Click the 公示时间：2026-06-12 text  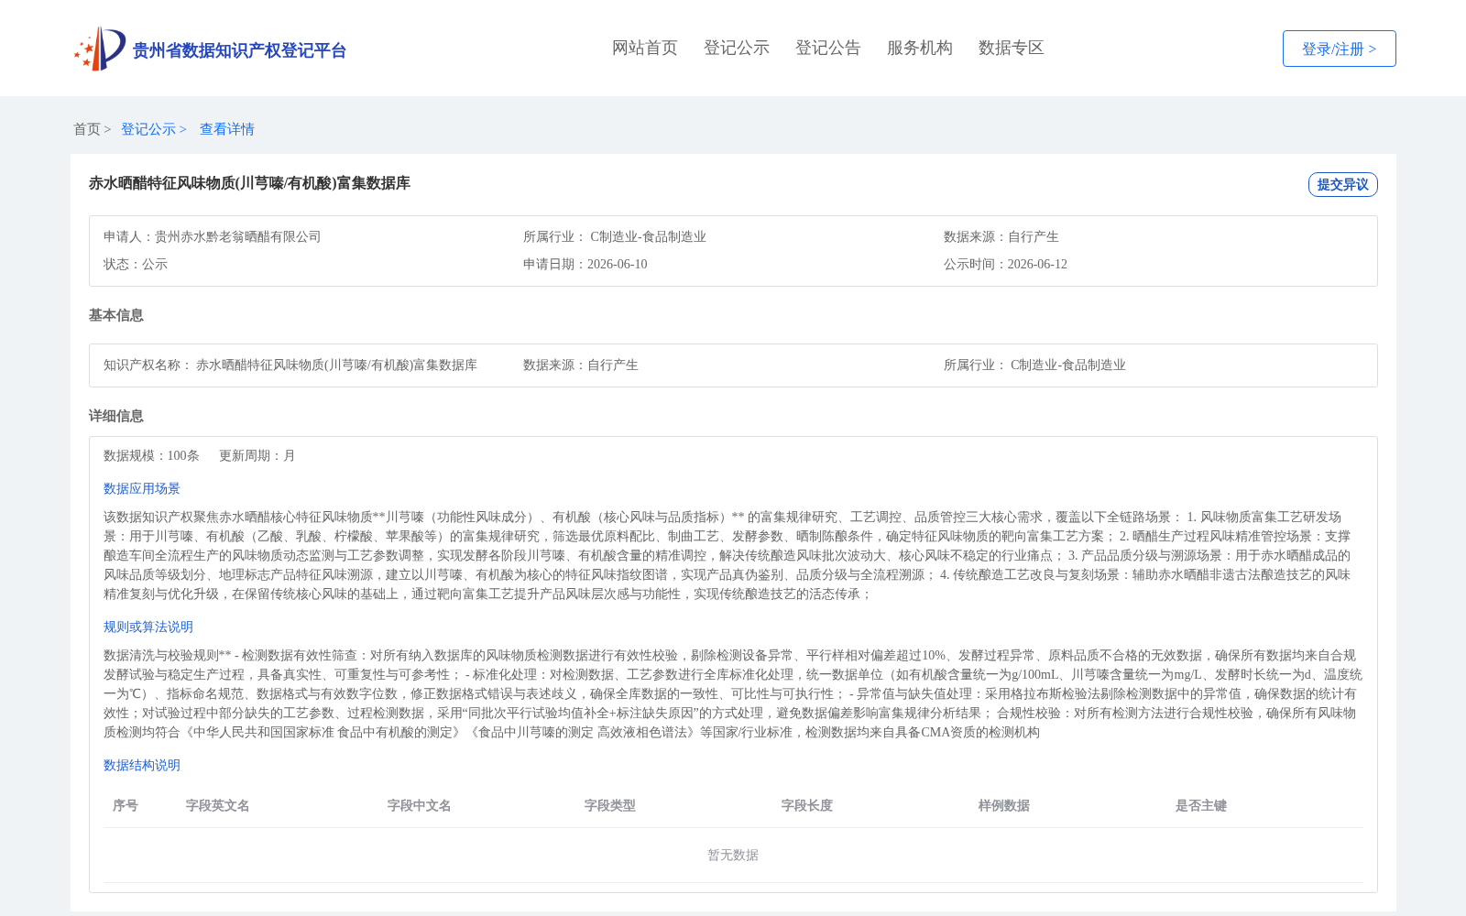[1005, 264]
